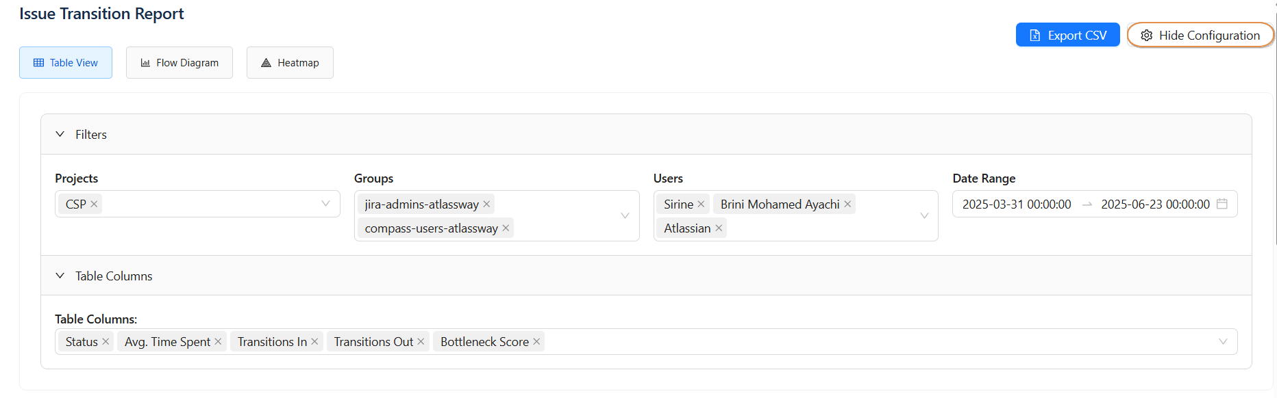Image resolution: width=1277 pixels, height=398 pixels.
Task: Open the date range calendar icon
Action: pos(1222,204)
